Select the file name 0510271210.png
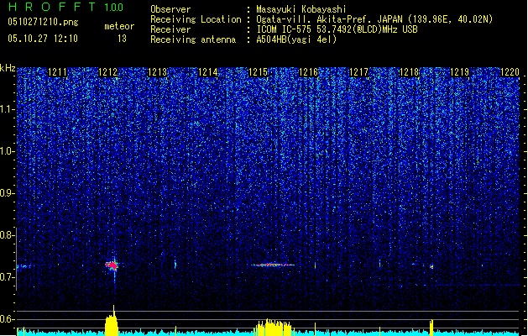The width and height of the screenshot is (528, 336). coord(43,22)
